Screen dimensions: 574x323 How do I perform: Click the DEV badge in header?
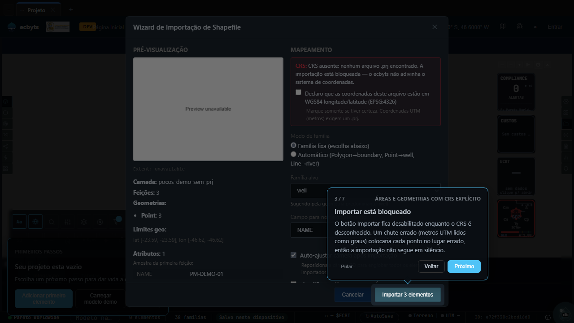tap(87, 27)
